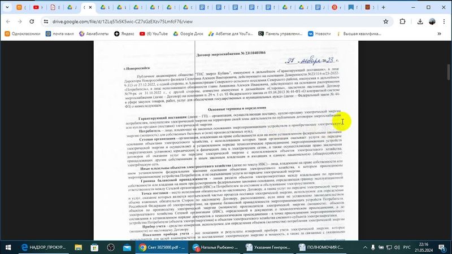452x254 pixels.
Task: Switch to the Yandex browser tab
Action: click(x=336, y=7)
